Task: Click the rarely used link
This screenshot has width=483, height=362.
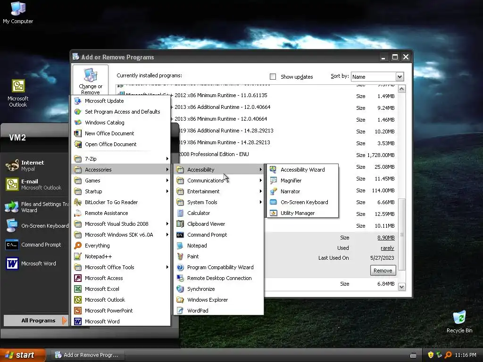Action: click(x=387, y=248)
